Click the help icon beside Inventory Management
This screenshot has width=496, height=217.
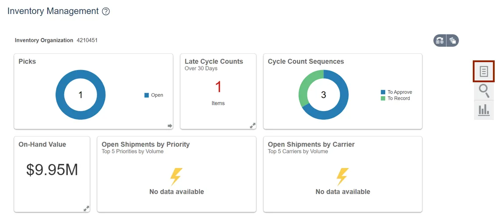coord(106,12)
